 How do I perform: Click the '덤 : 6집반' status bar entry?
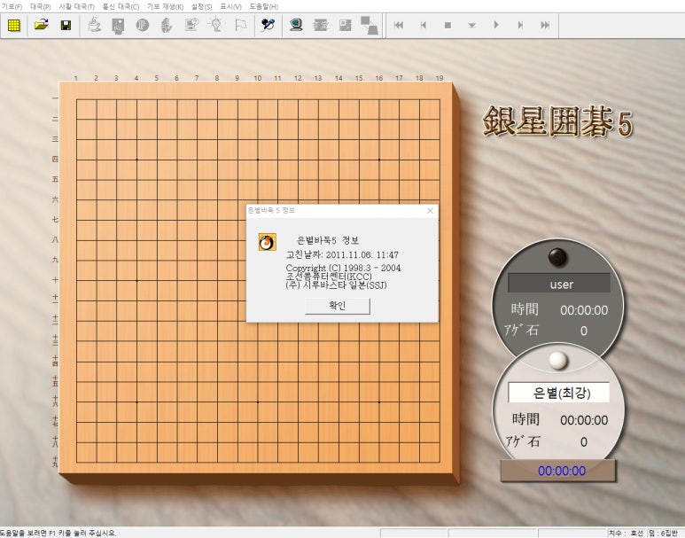pos(663,534)
